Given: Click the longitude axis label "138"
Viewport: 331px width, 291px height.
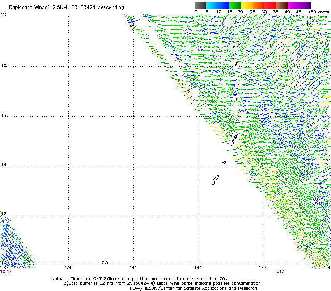Looking at the screenshot, I should (68, 268).
